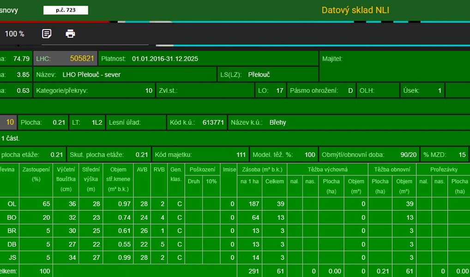This screenshot has height=277, width=470.
Task: Click the Zvl.st. field
Action: pyautogui.click(x=205, y=90)
